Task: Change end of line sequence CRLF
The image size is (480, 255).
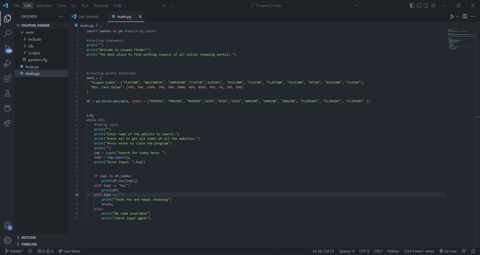Action: pyautogui.click(x=378, y=251)
